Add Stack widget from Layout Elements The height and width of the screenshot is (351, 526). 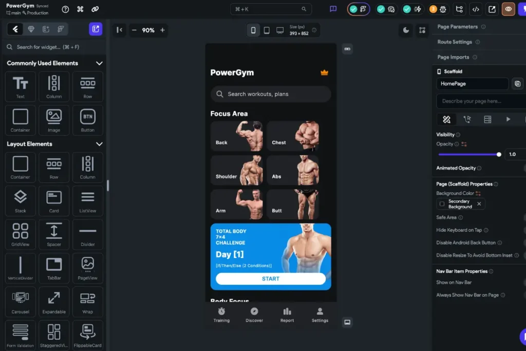(x=21, y=200)
